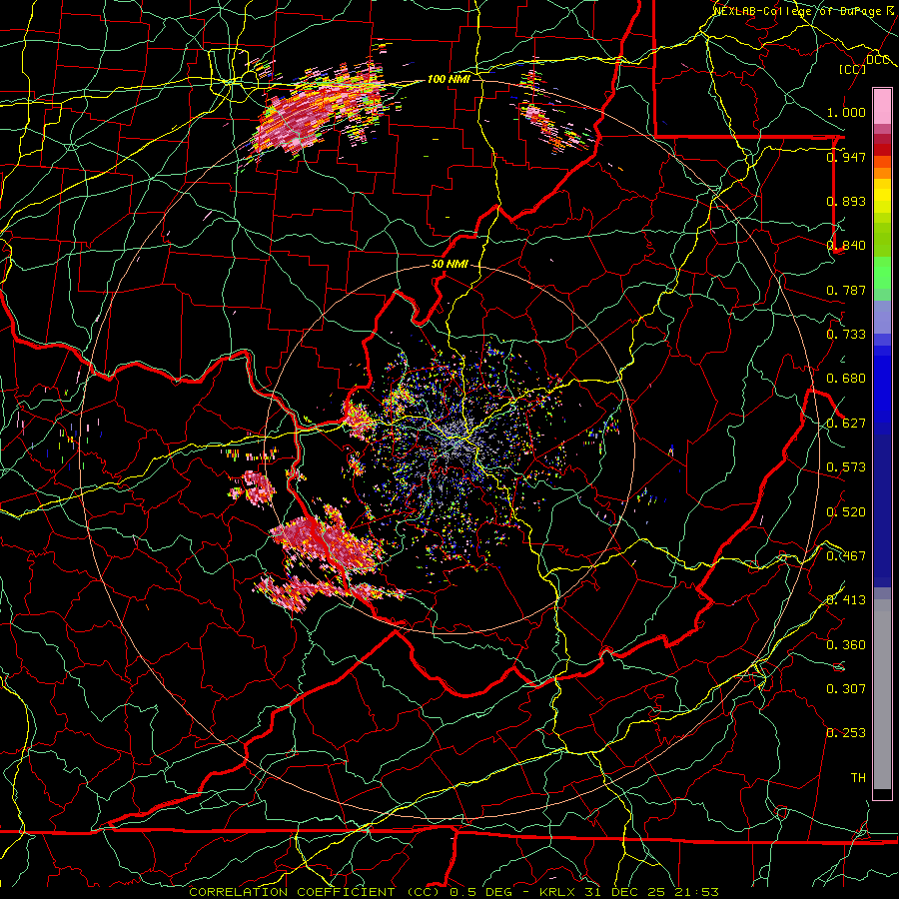Click the KRLX station identifier in caption
The image size is (899, 899).
point(558,892)
